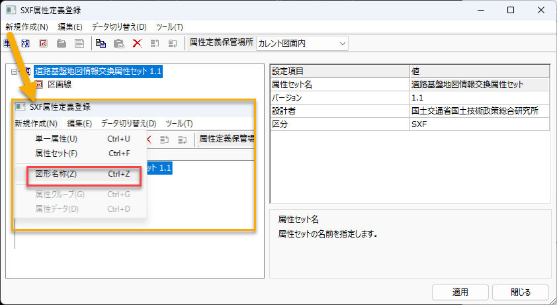Select tree item 道路基盤地図情報交換属性セット 1.1

98,71
